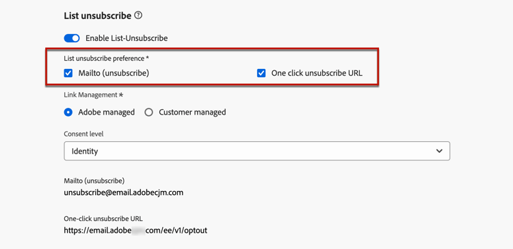
Task: Open the List unsubscribe help icon
Action: tap(138, 15)
